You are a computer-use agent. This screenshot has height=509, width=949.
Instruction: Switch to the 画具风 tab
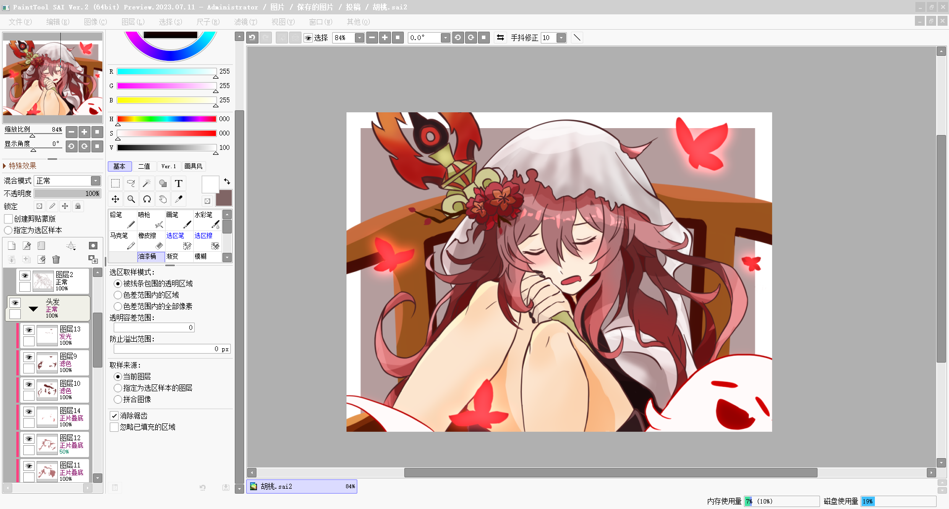pos(193,166)
